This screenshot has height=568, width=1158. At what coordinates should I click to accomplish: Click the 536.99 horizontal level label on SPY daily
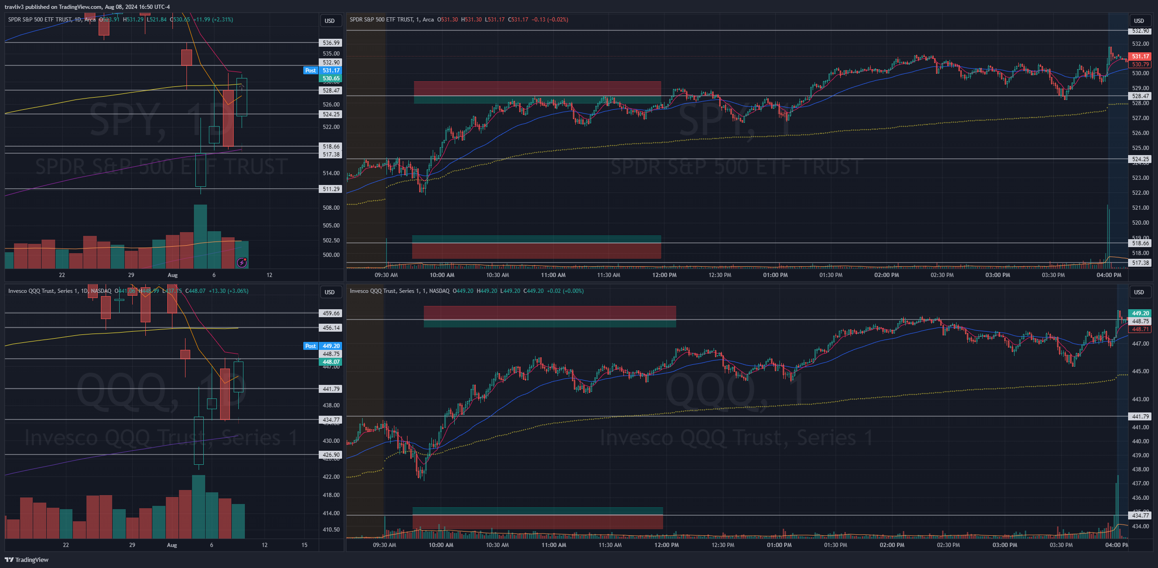331,43
